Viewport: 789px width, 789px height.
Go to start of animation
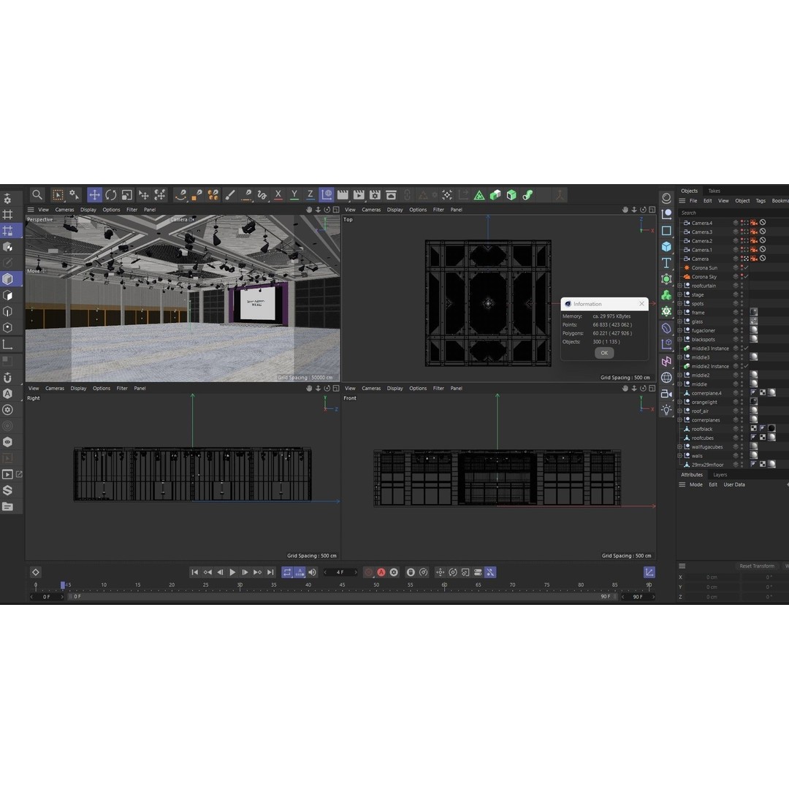tap(195, 572)
